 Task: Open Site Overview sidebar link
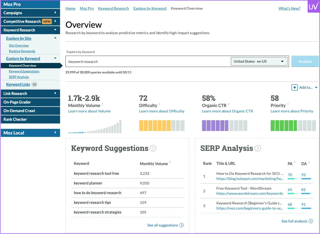click(19, 45)
